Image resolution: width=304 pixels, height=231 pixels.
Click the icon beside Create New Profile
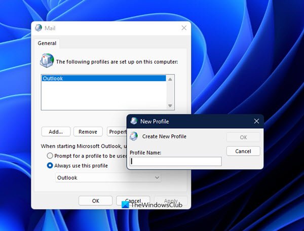[134, 136]
